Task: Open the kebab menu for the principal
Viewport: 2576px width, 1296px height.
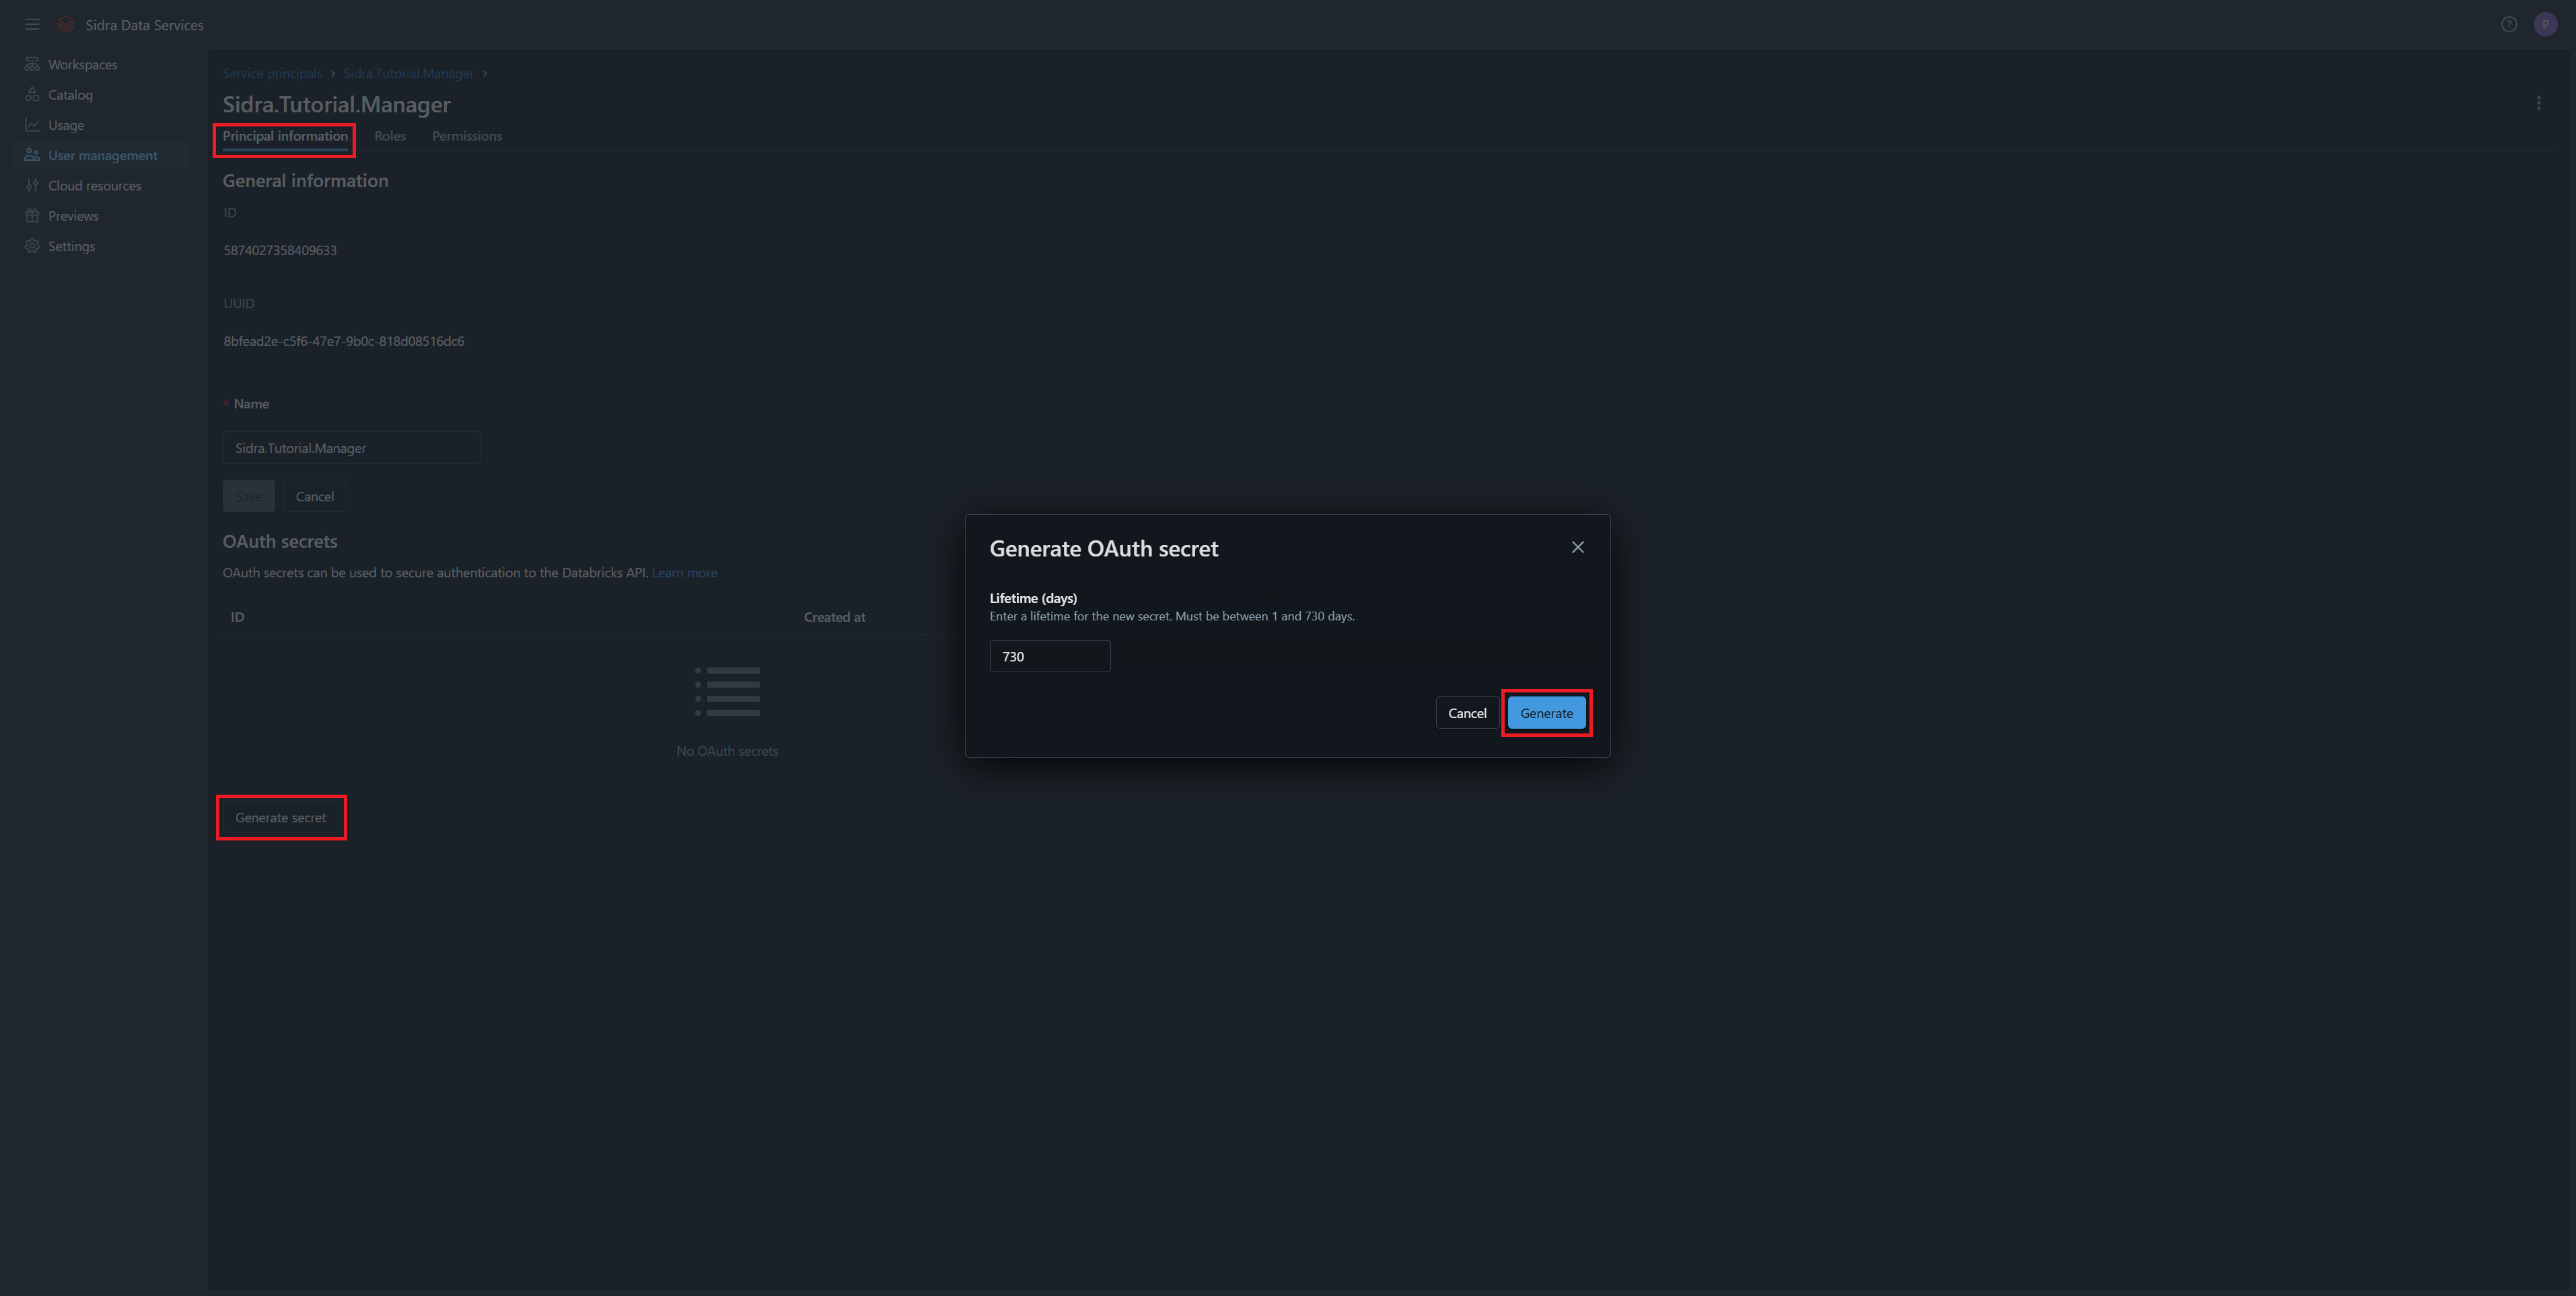Action: pyautogui.click(x=2538, y=103)
